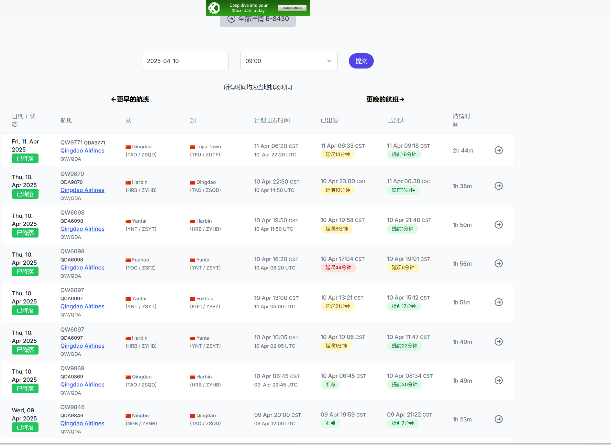
Task: Click arrow icon for 19:50 Yantai–Harbin flight
Action: point(498,225)
